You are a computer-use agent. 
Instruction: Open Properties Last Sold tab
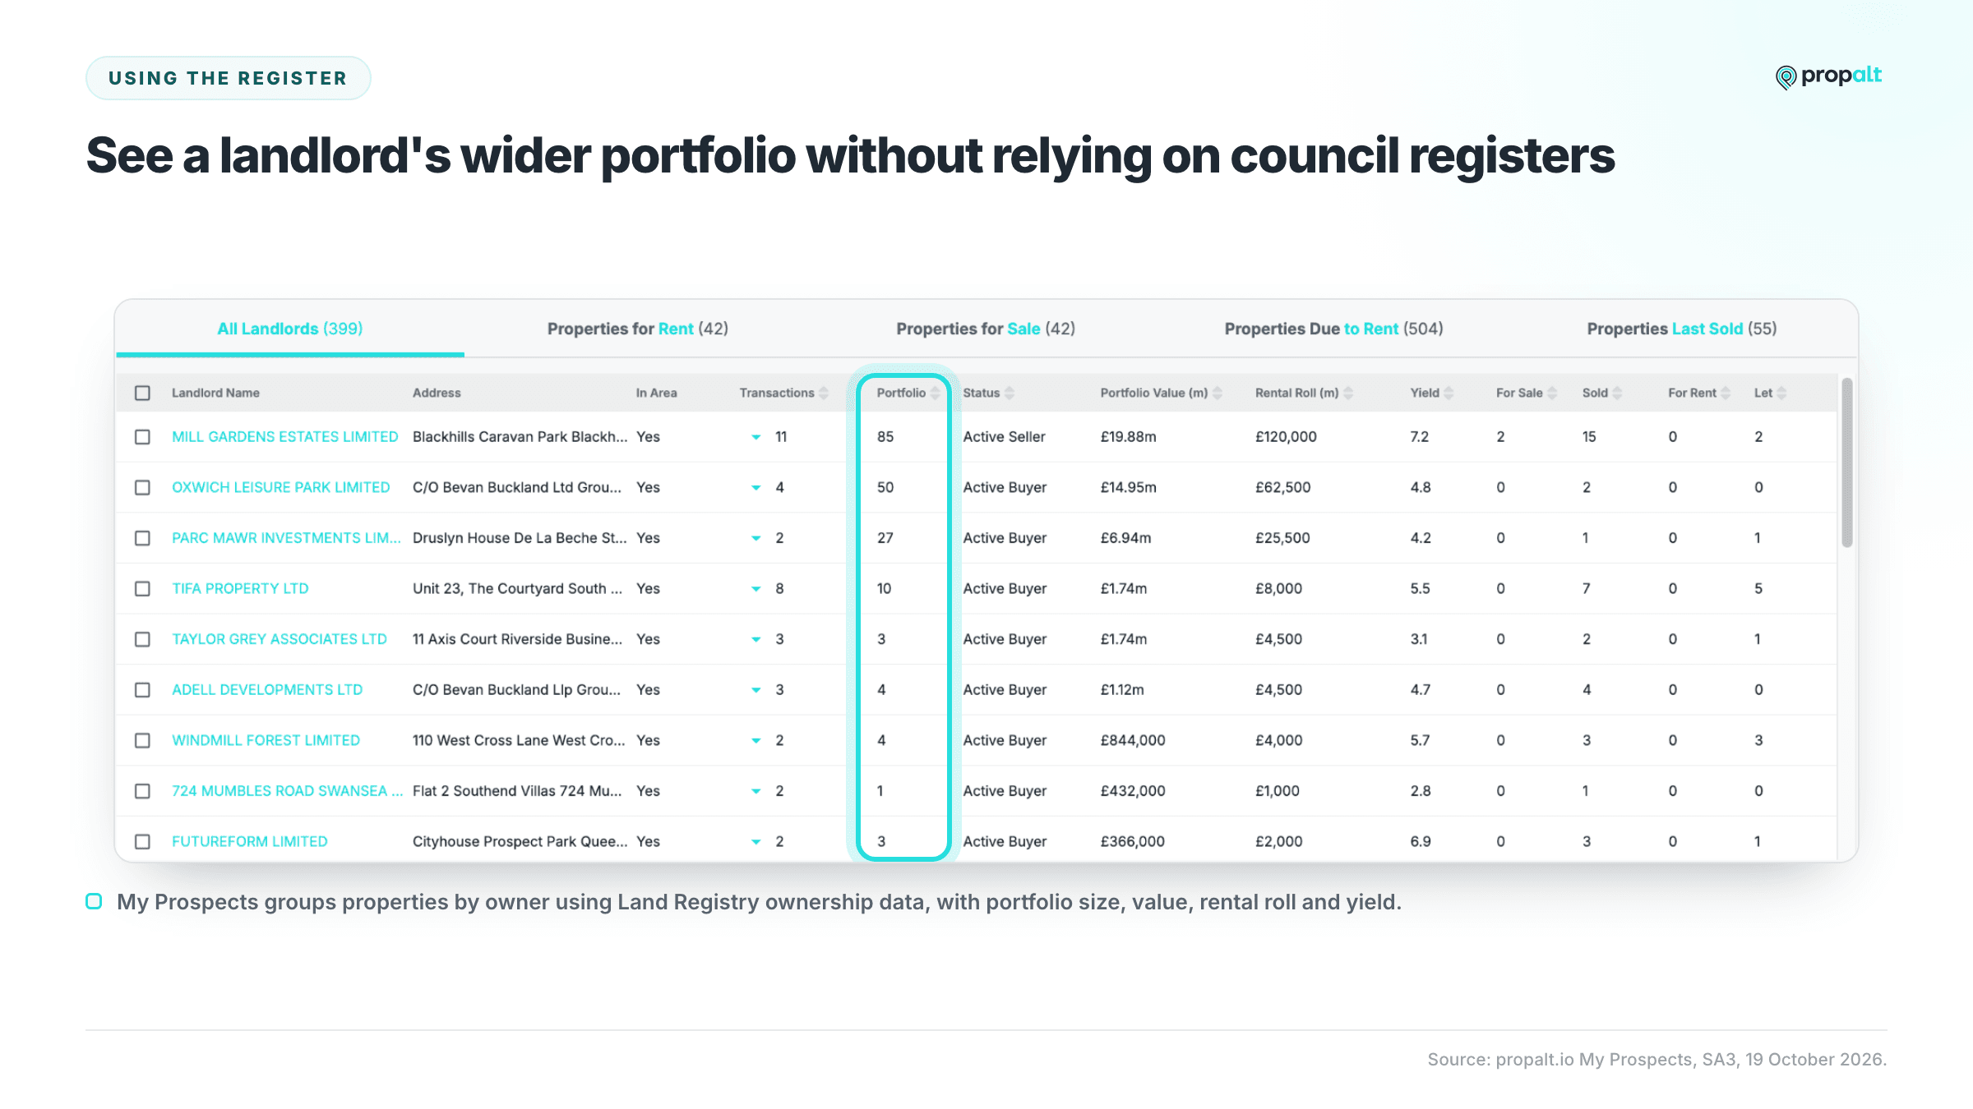click(1682, 329)
